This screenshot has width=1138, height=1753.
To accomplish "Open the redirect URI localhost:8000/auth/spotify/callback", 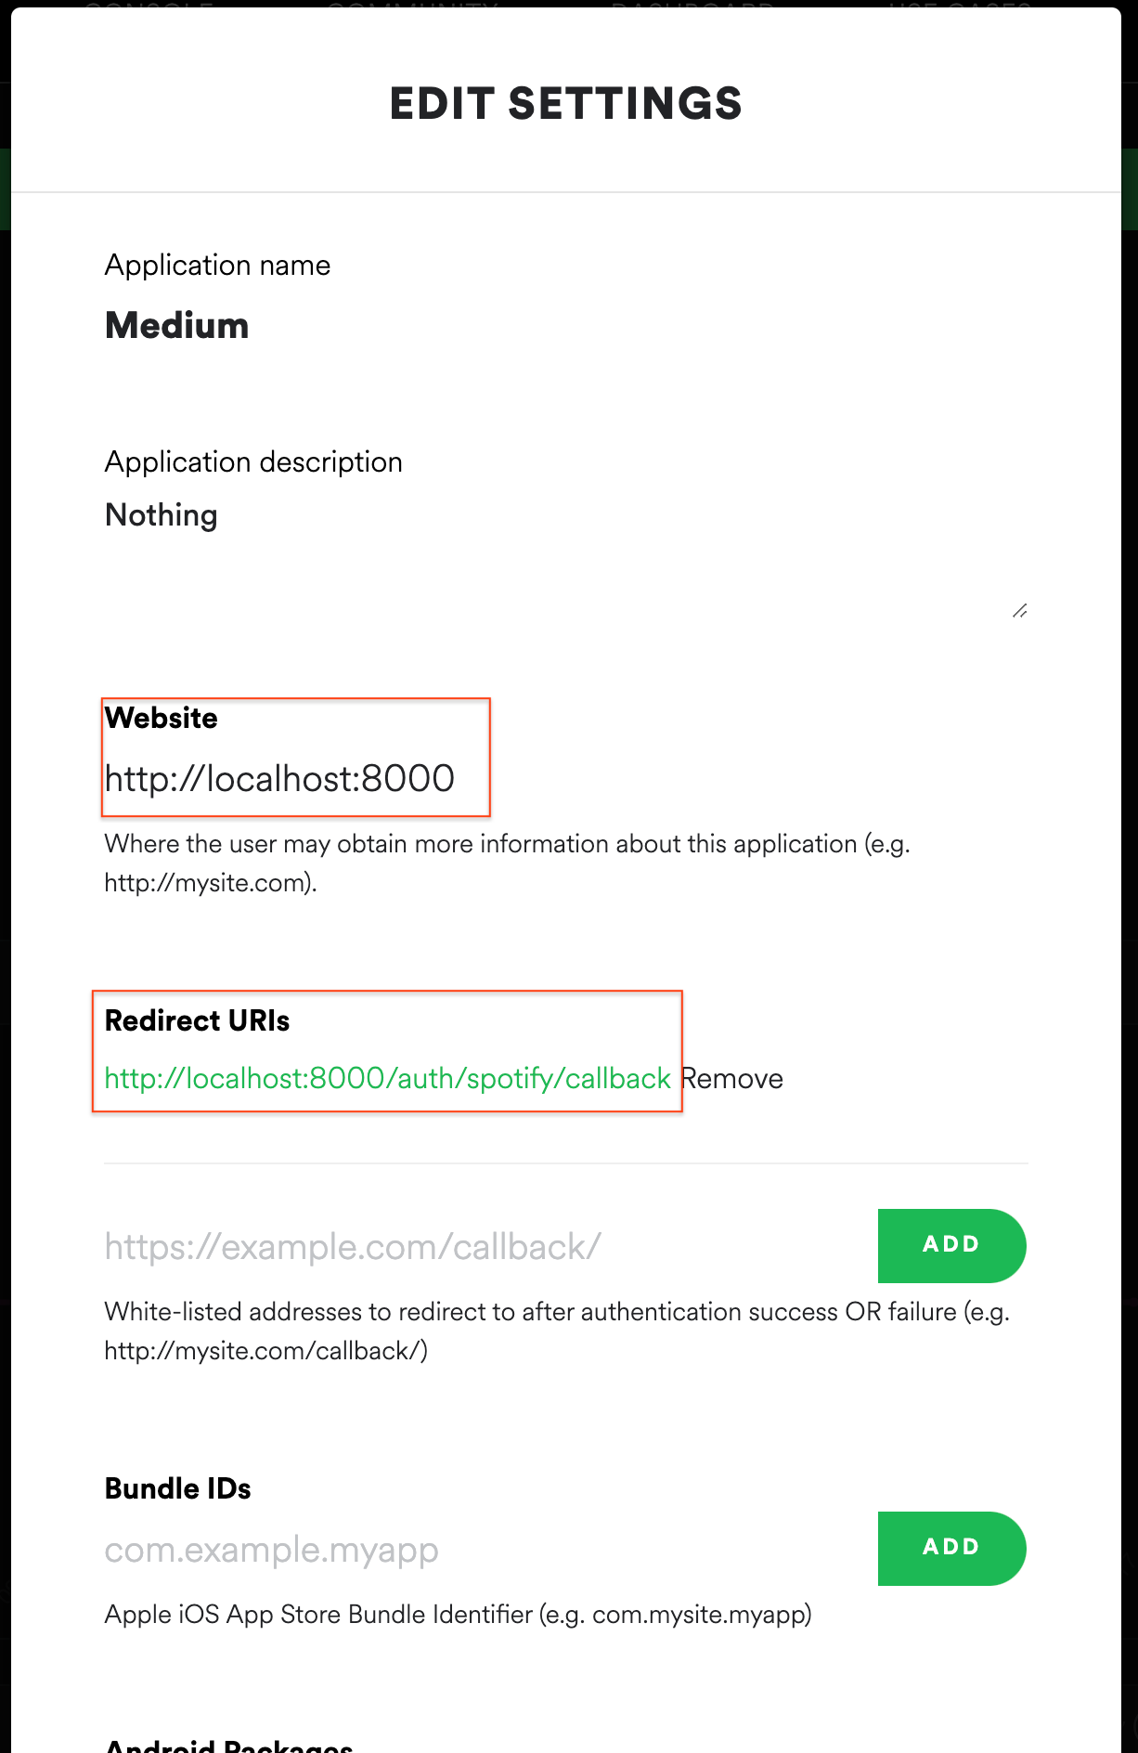I will (x=387, y=1078).
